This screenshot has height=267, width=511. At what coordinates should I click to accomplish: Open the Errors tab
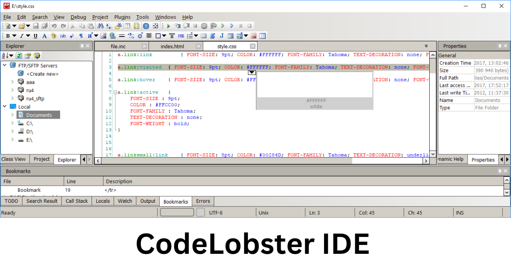pyautogui.click(x=203, y=201)
